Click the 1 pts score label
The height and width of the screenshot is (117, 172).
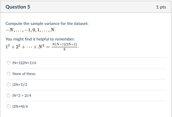(161, 7)
